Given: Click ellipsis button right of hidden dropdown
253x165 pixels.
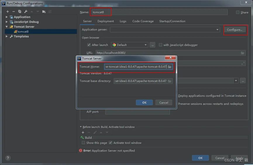Looking at the screenshot, I should [x=243, y=80].
